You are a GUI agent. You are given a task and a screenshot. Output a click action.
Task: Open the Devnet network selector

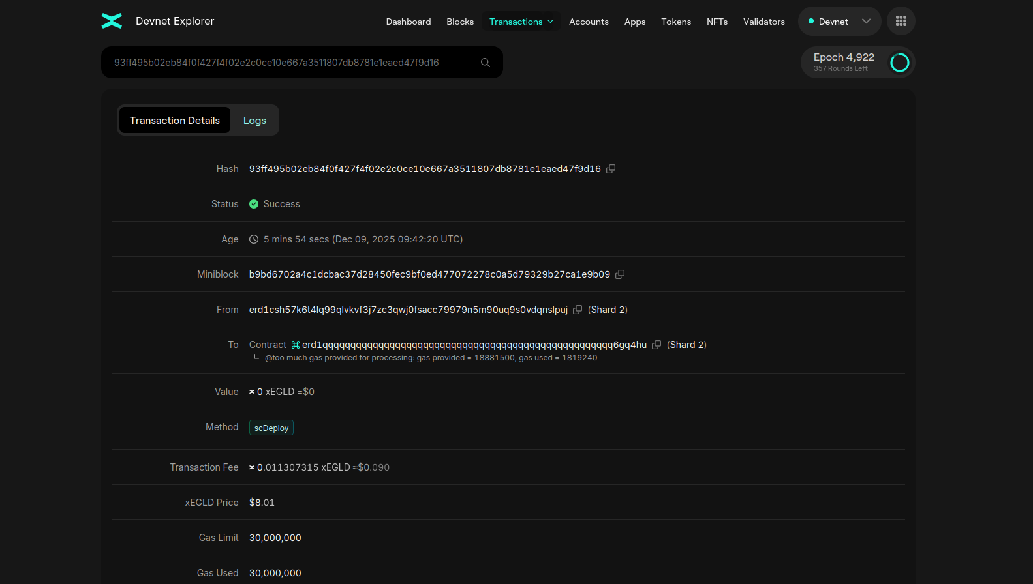[839, 22]
